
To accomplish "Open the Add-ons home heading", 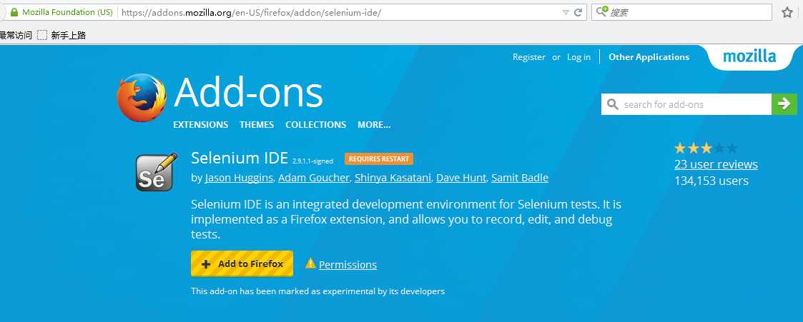I will click(x=248, y=93).
